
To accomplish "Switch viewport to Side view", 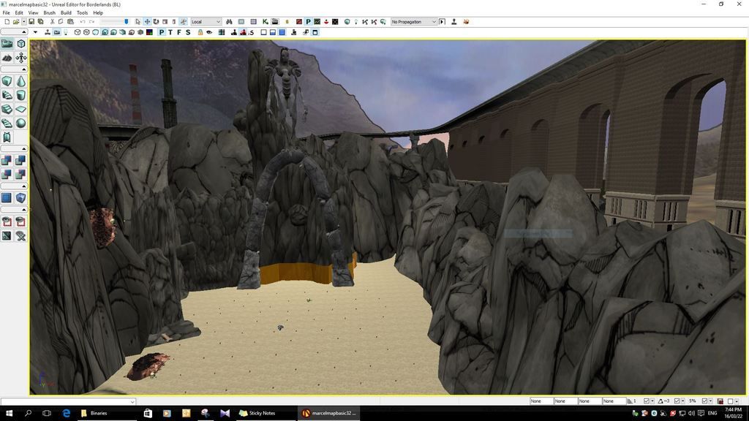I will click(188, 32).
